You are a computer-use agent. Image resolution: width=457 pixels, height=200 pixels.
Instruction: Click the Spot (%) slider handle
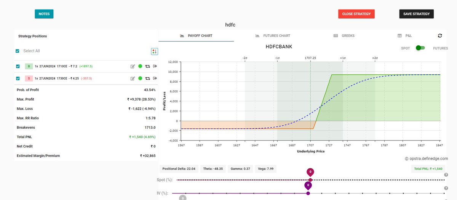(x=310, y=180)
